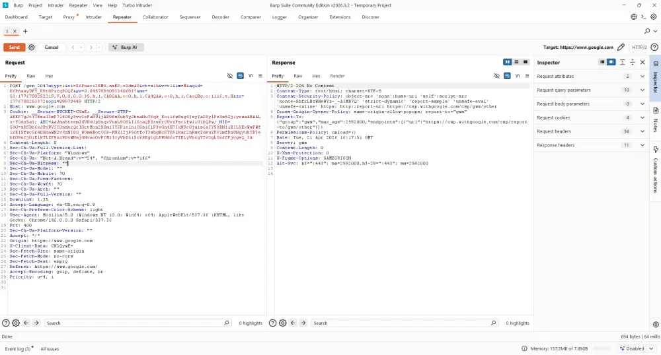661x355 pixels.
Task: Open the Decoder tab
Action: 221,16
